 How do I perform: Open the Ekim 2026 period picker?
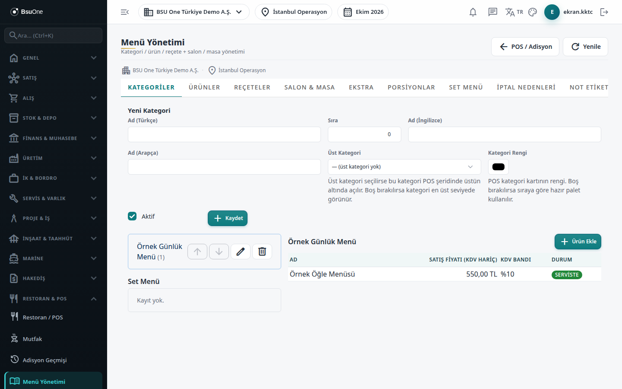[363, 12]
